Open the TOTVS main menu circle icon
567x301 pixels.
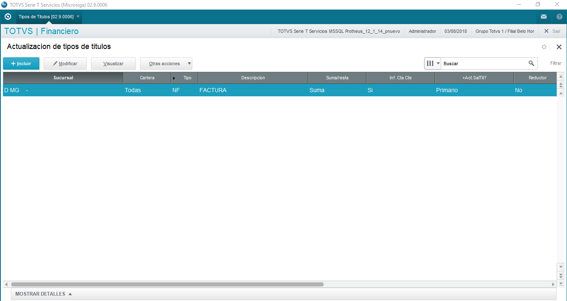[x=7, y=17]
